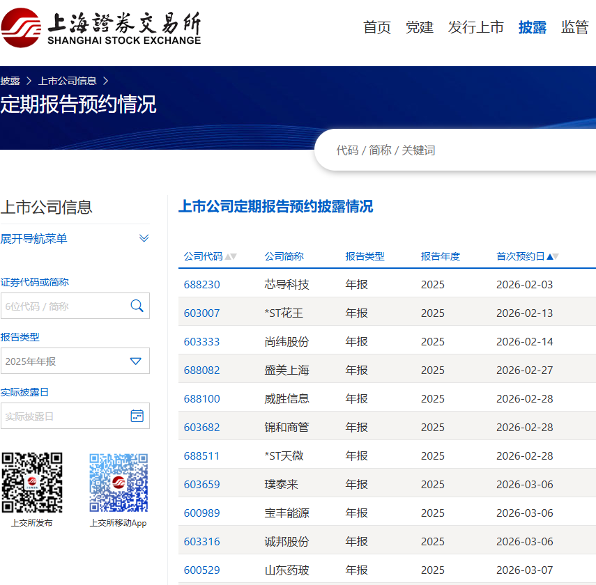Click the magnifier icon in securities code field
The width and height of the screenshot is (596, 585).
(x=137, y=306)
